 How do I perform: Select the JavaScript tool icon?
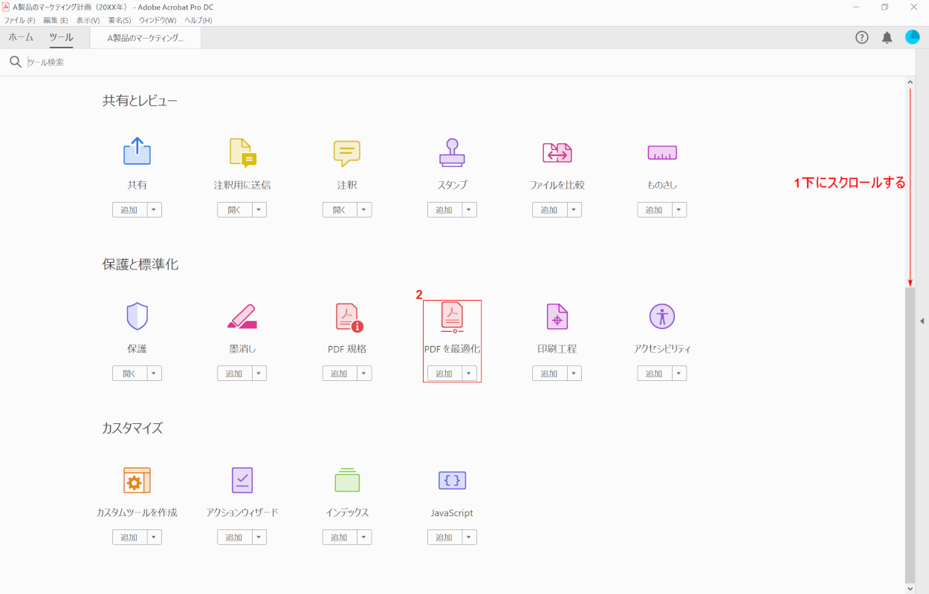[x=452, y=480]
